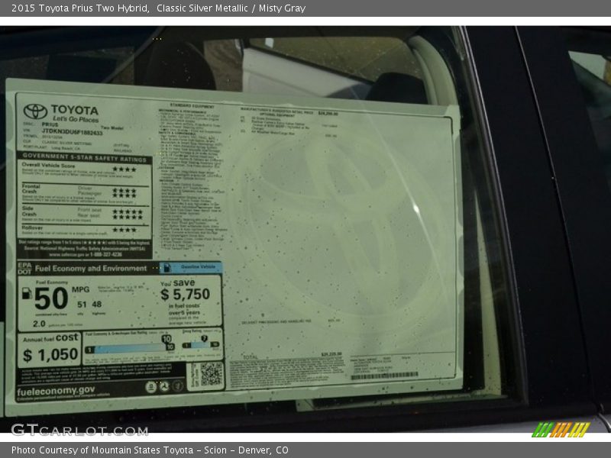Image resolution: width=611 pixels, height=458 pixels.
Task: Click the first round agency seal beside fueleconomy.gov
Action: coord(150,387)
